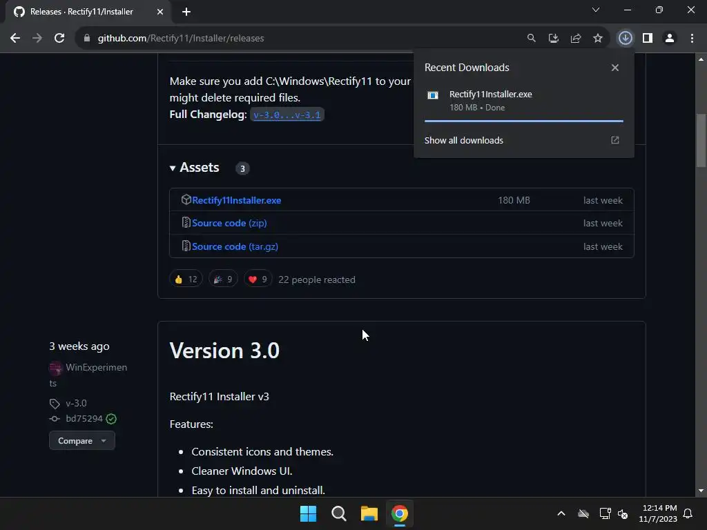707x530 pixels.
Task: View site info via the lock icon
Action: [x=87, y=39]
